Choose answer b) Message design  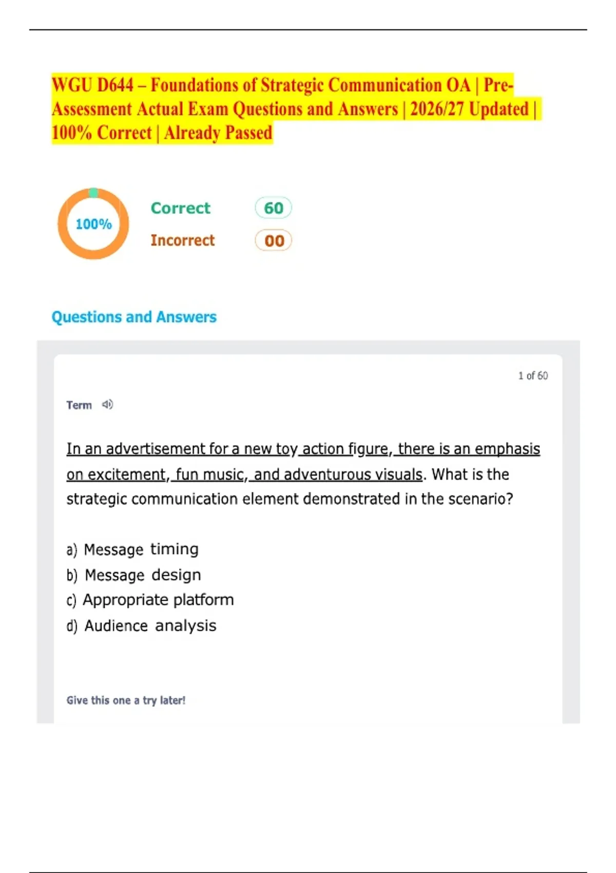(x=133, y=575)
